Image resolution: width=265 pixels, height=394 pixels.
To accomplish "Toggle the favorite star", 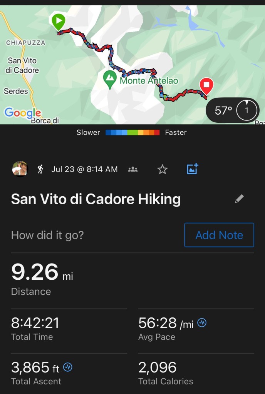I will click(x=163, y=169).
